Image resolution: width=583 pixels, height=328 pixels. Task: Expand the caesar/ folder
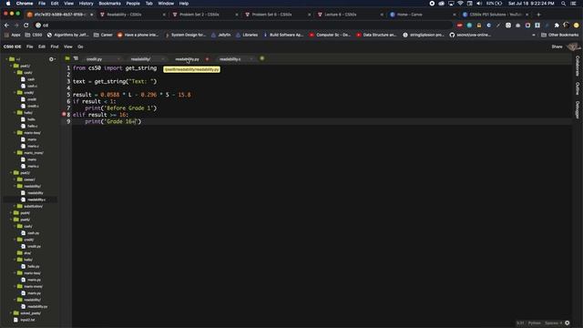(15, 179)
